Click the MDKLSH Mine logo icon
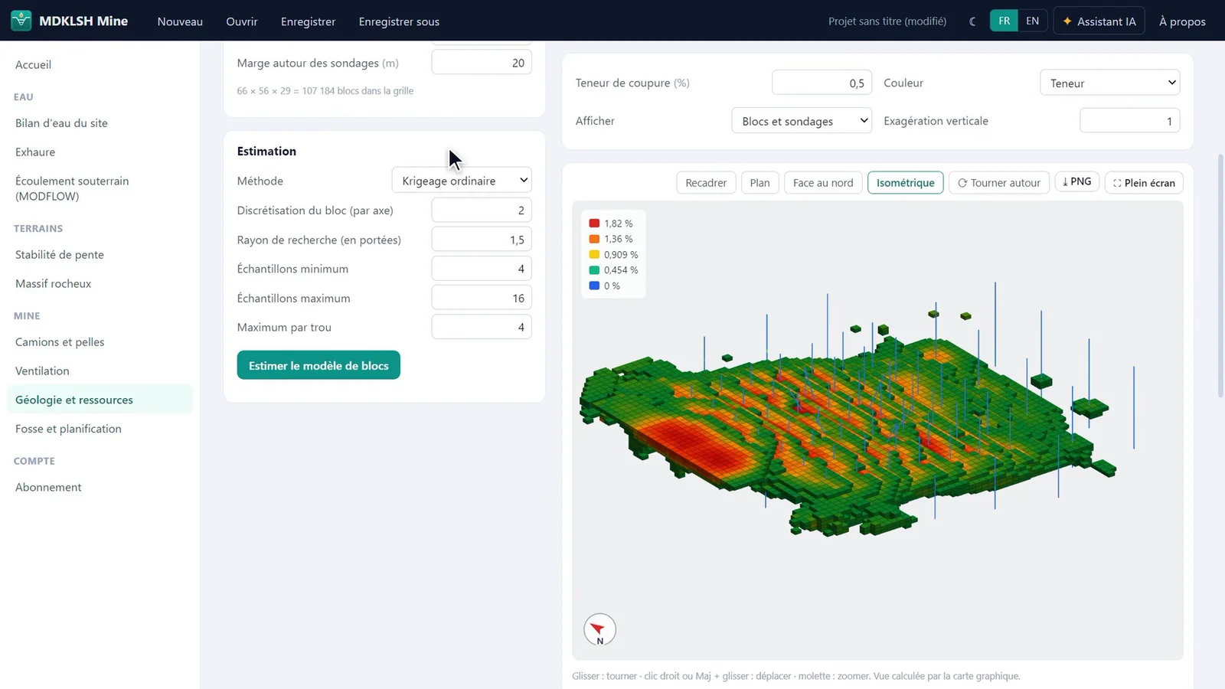 point(21,21)
